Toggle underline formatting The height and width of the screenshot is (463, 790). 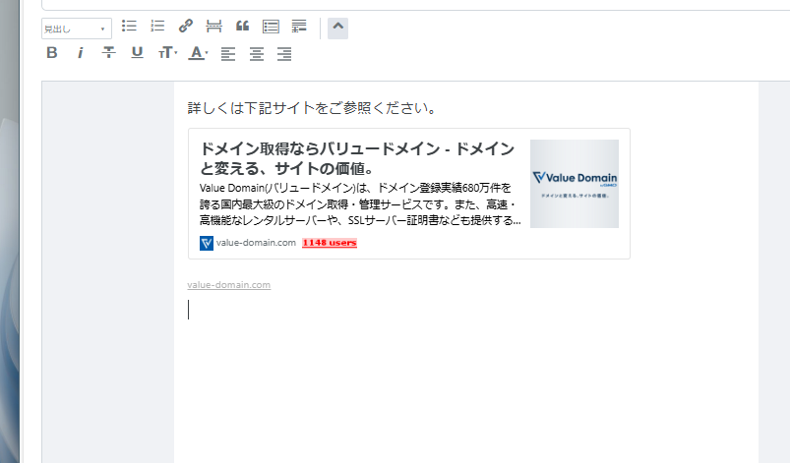point(137,53)
